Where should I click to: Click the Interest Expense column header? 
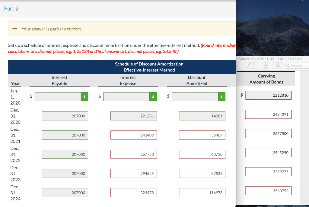click(x=128, y=80)
